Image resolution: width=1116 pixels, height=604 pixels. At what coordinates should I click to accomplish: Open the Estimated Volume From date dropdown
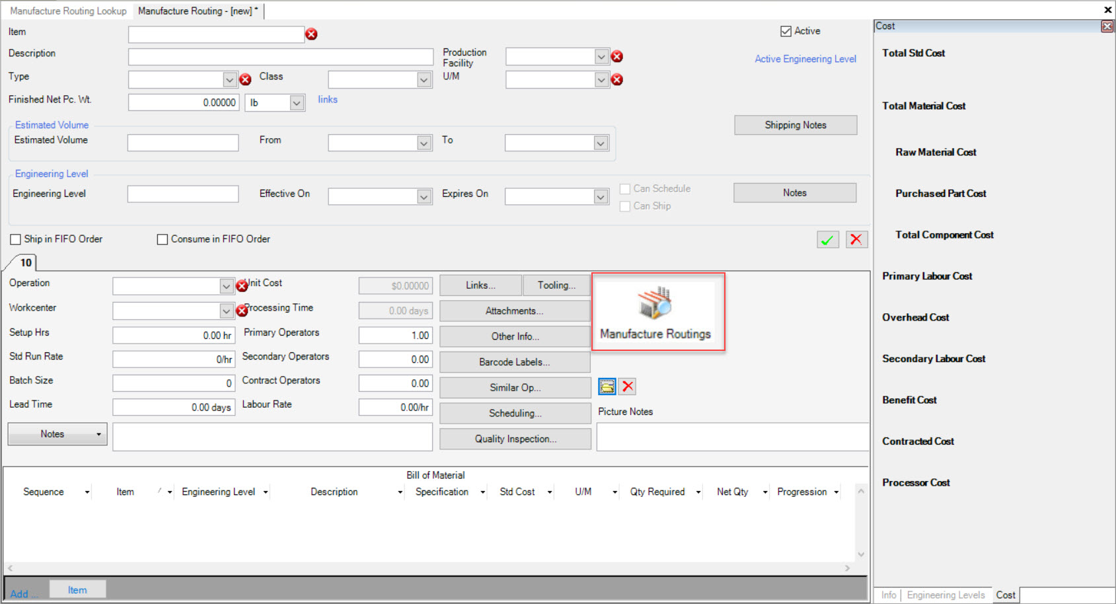click(x=424, y=143)
